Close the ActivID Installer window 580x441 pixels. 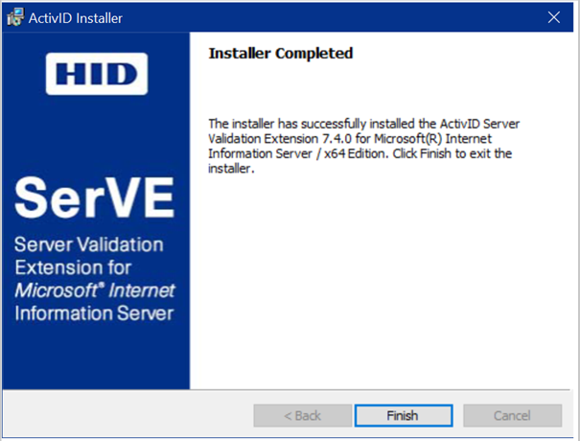(554, 17)
